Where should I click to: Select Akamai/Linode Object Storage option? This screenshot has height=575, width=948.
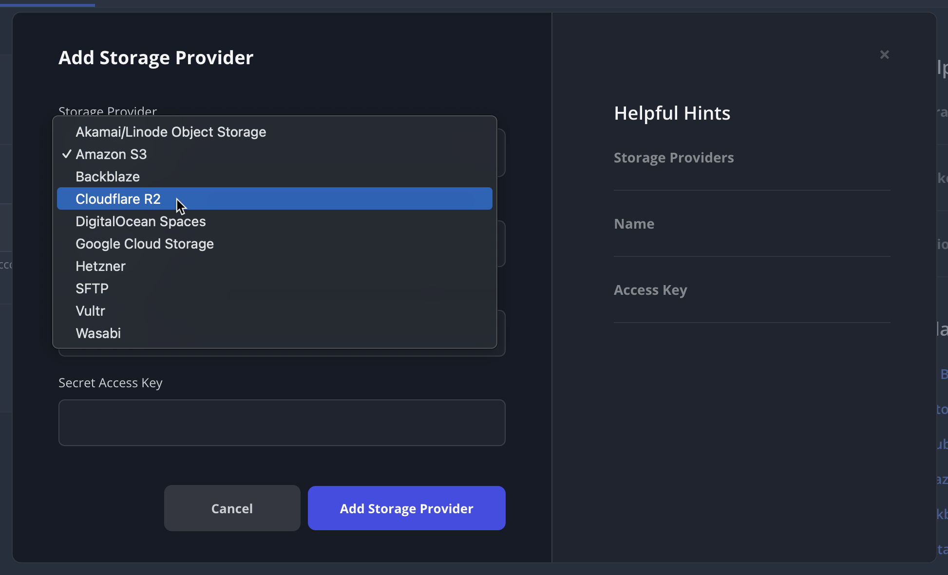170,131
